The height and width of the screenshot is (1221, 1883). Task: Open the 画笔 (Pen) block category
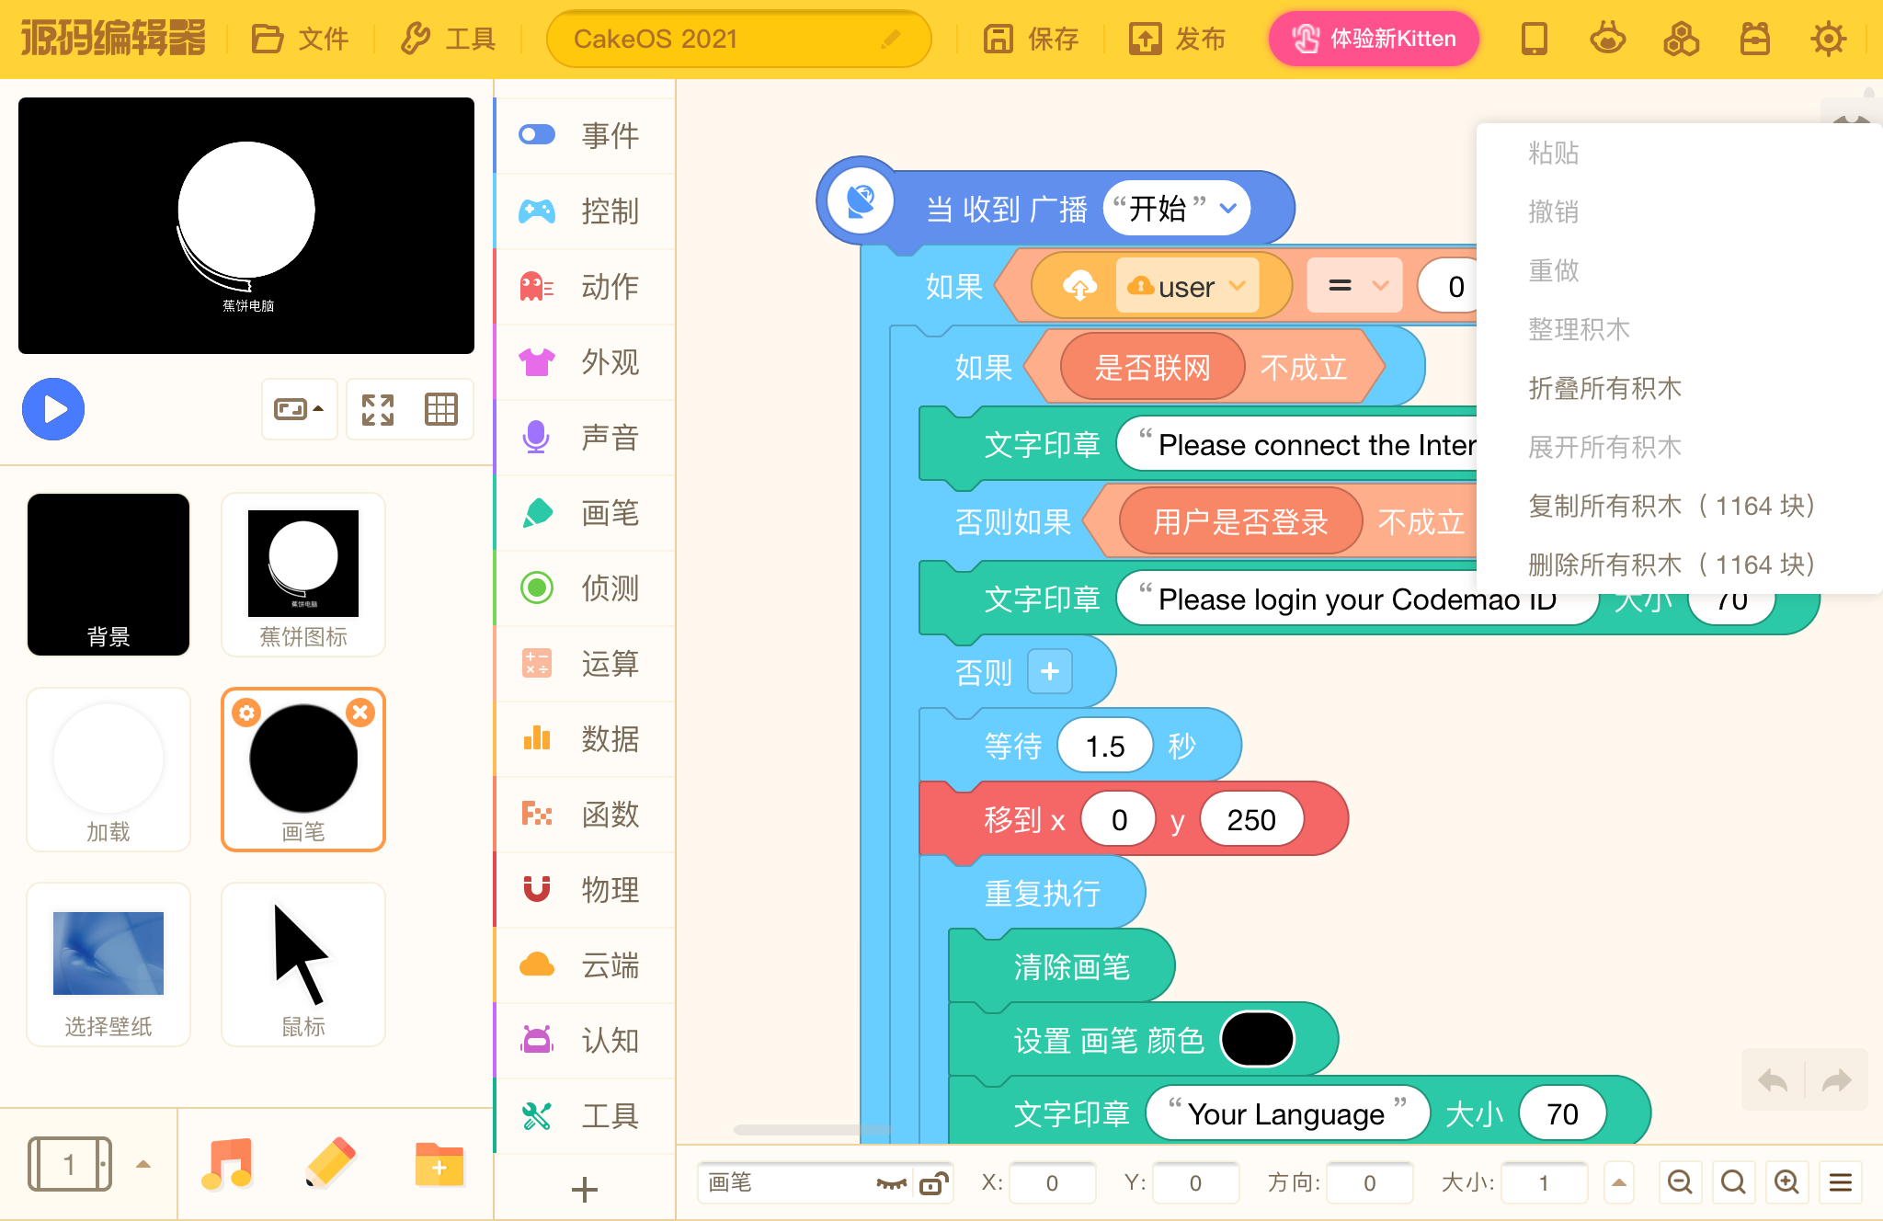point(586,512)
